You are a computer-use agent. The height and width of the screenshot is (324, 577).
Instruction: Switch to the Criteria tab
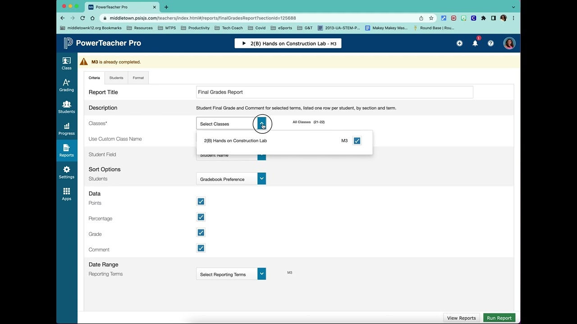point(94,78)
